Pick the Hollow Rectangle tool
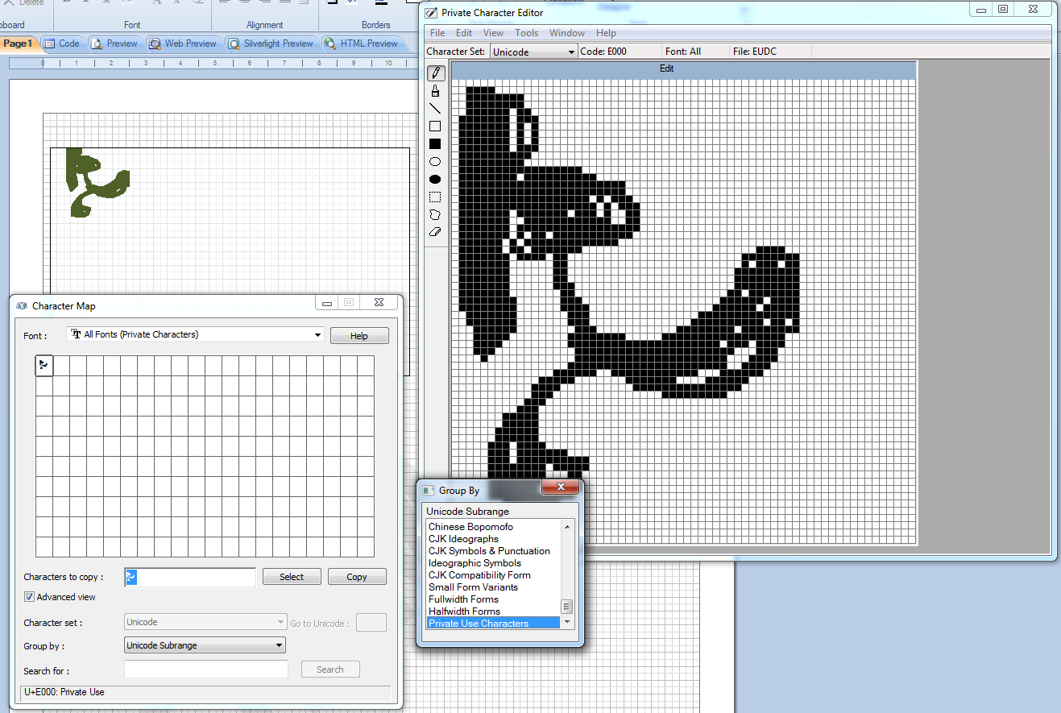 pos(435,126)
